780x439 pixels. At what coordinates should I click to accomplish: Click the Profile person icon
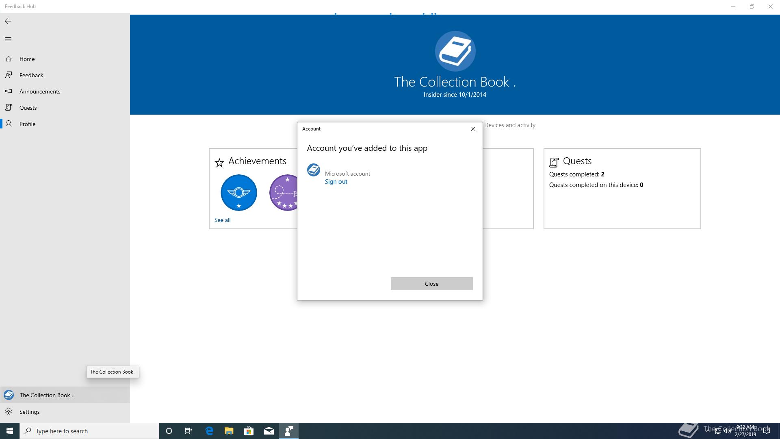click(x=9, y=124)
